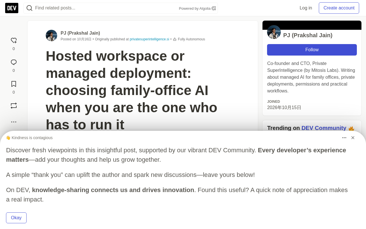Click the Algolia logo icon
The width and height of the screenshot is (366, 229).
pos(214,8)
